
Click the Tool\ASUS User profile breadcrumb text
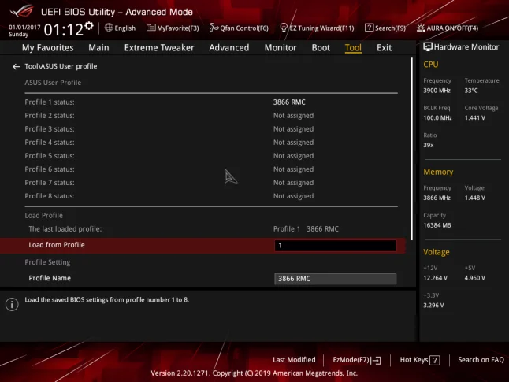coord(61,66)
